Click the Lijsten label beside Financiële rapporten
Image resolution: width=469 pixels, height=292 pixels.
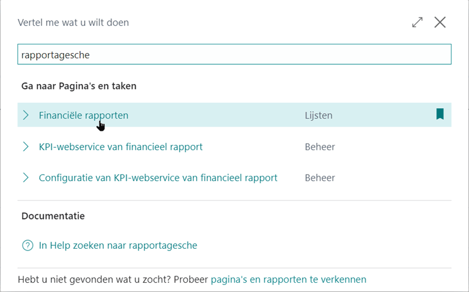[318, 116]
